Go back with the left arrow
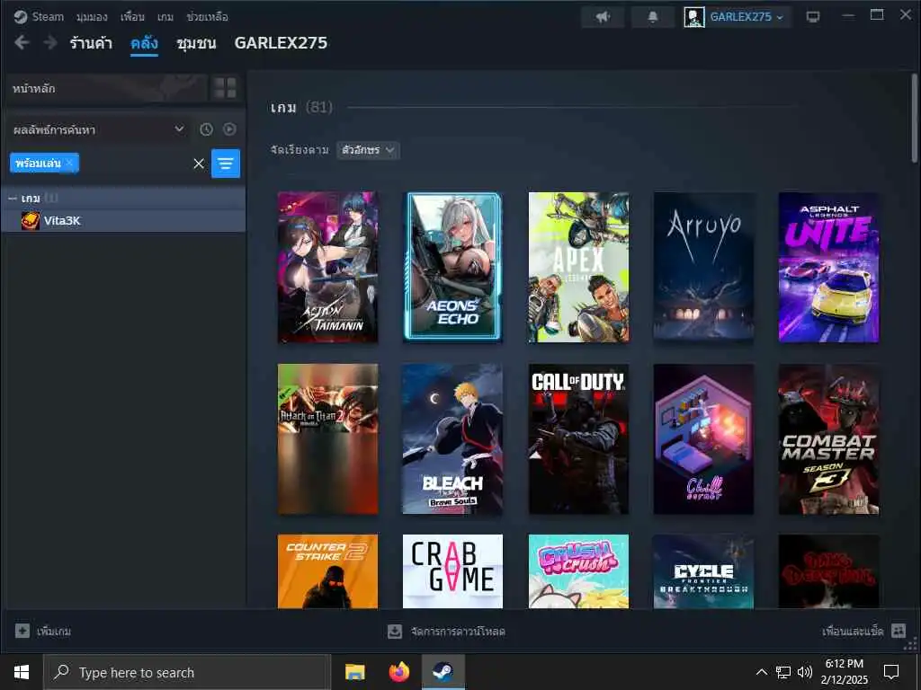921x690 pixels. click(x=22, y=42)
